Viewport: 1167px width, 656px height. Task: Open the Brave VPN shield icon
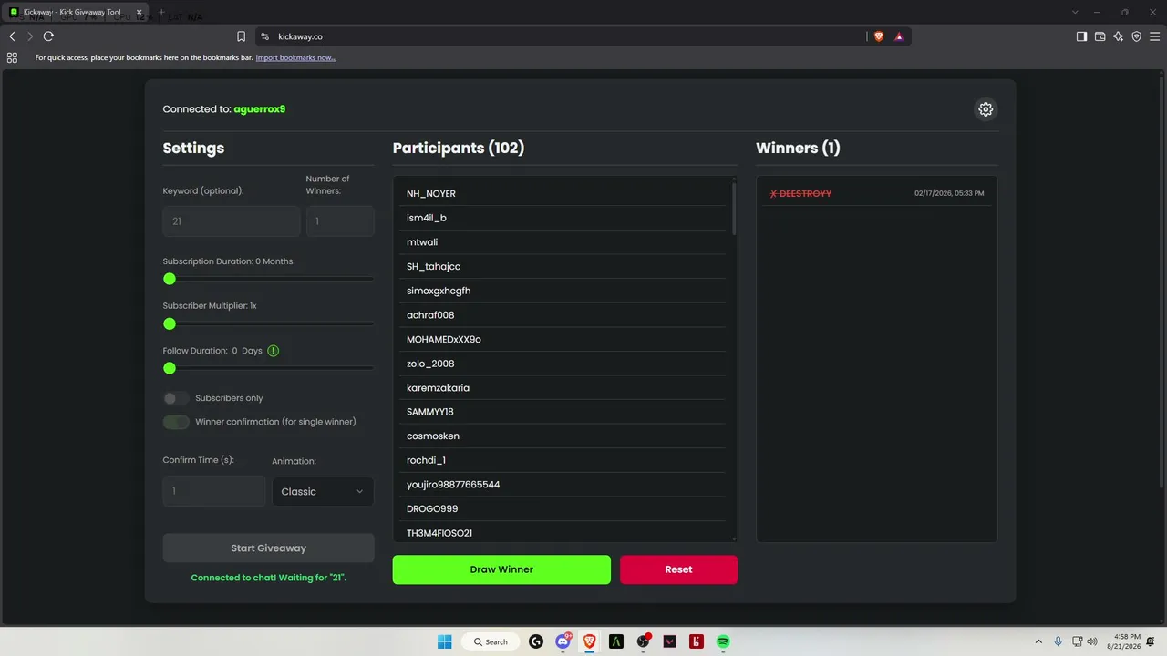tap(1137, 36)
